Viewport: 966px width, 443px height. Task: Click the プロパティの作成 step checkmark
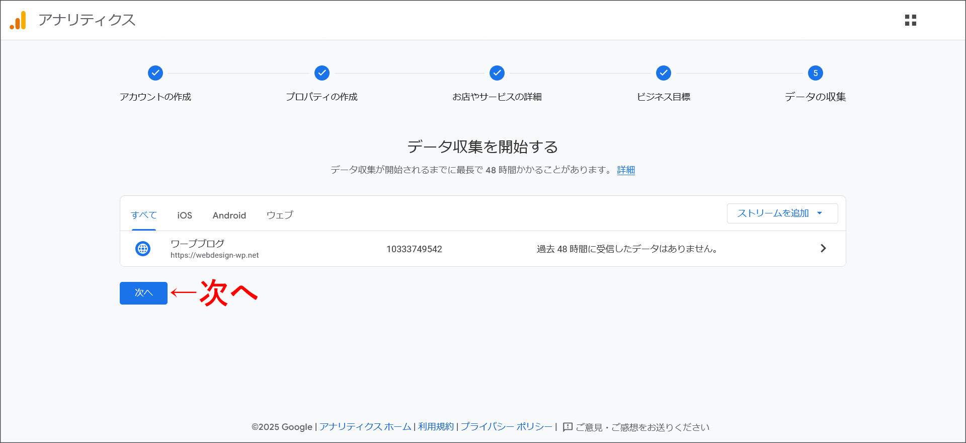pos(322,73)
